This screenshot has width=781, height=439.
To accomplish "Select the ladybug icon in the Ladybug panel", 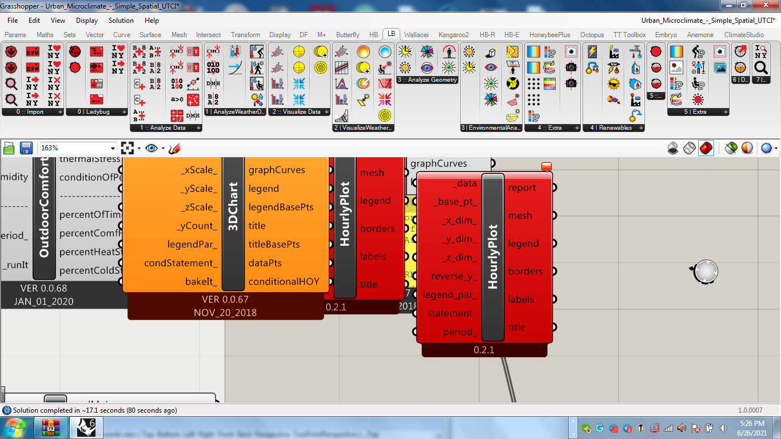I will (x=75, y=52).
